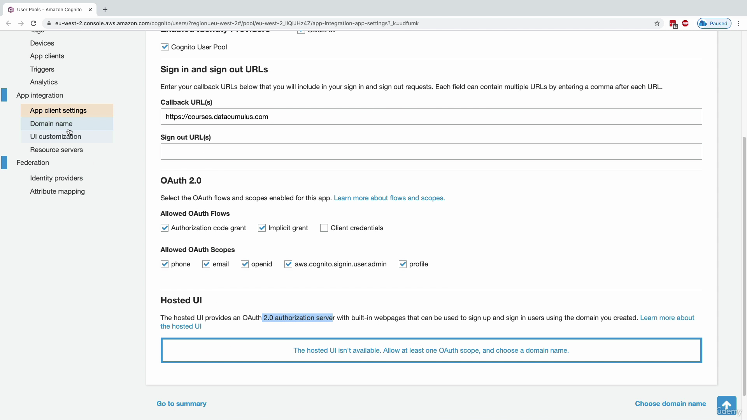Select Federation in the sidebar
This screenshot has height=420, width=747.
(x=33, y=163)
